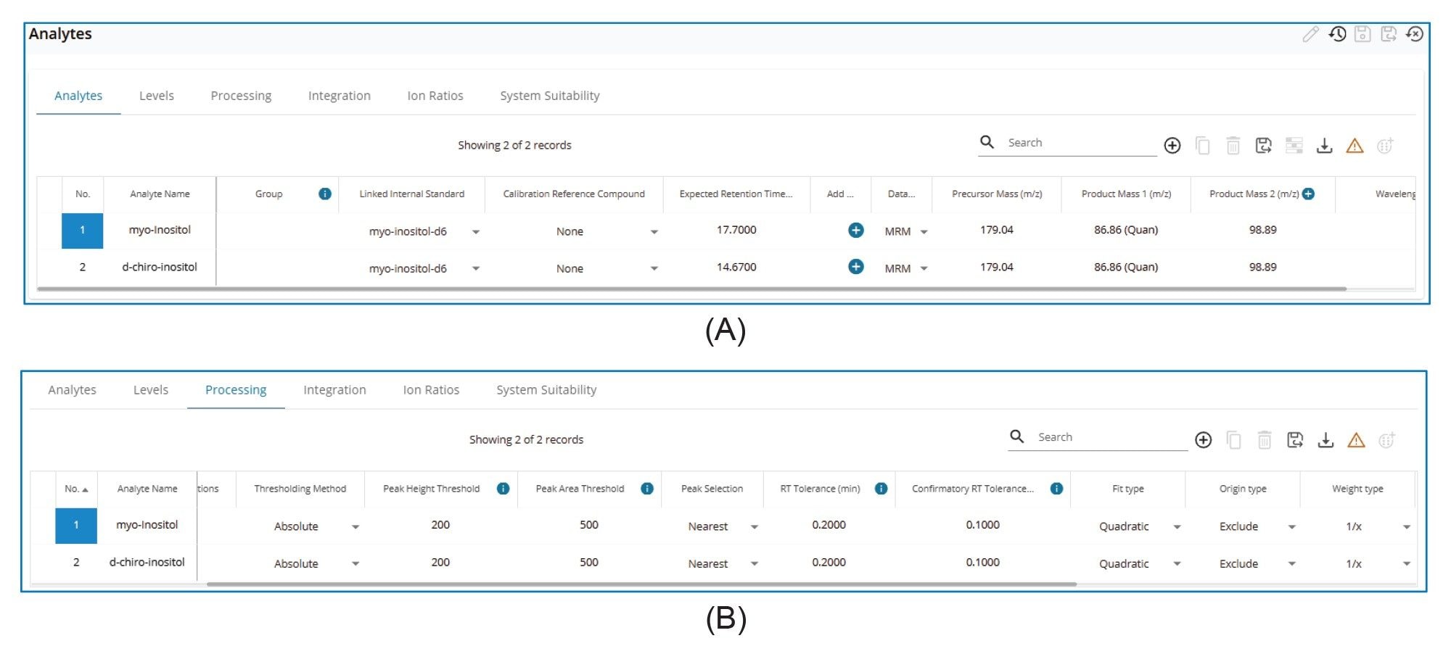This screenshot has width=1451, height=654.
Task: Click the save export icon in the Processing toolbar
Action: click(x=1295, y=440)
